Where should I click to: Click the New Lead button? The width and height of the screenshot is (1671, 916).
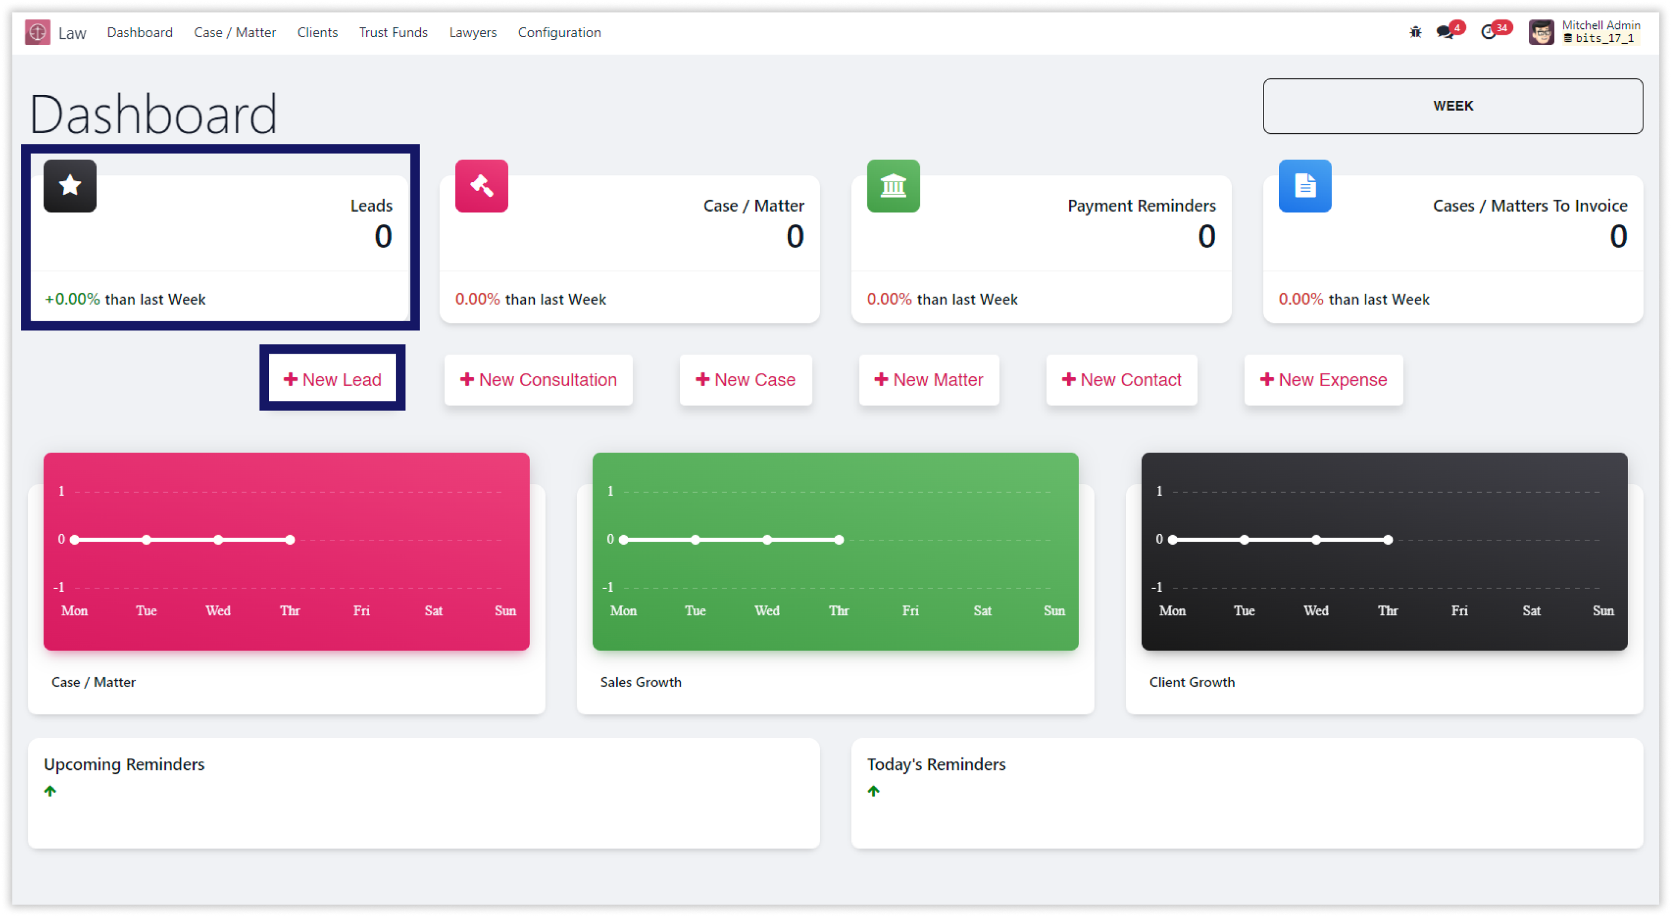click(x=333, y=380)
